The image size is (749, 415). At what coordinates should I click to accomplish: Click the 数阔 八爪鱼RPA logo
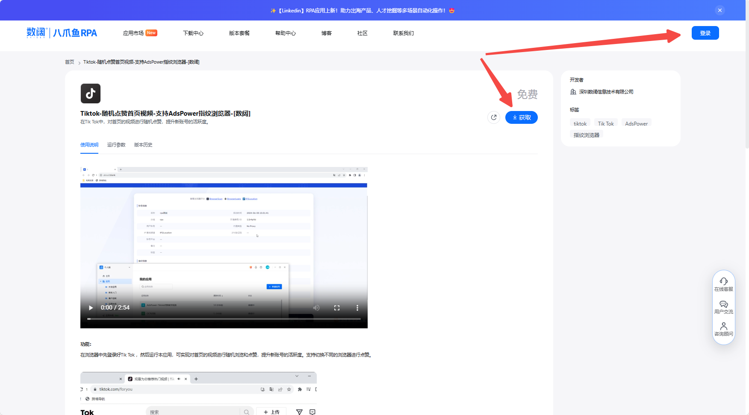pyautogui.click(x=62, y=33)
